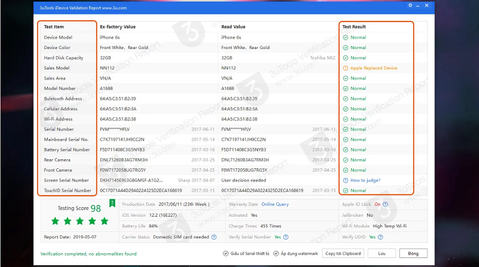Click the five-star rating under Testing Score
The width and height of the screenshot is (479, 267).
point(80,221)
